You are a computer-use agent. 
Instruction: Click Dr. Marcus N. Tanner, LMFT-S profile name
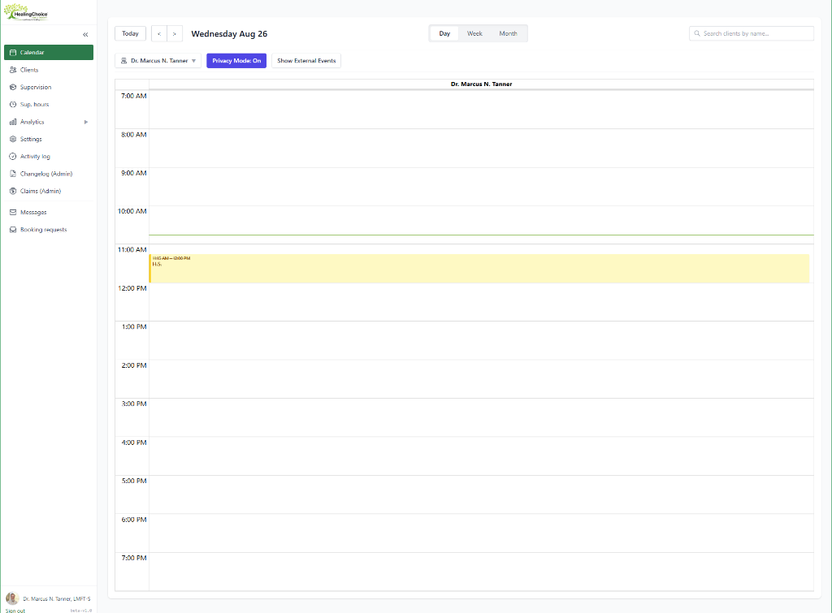tap(57, 598)
